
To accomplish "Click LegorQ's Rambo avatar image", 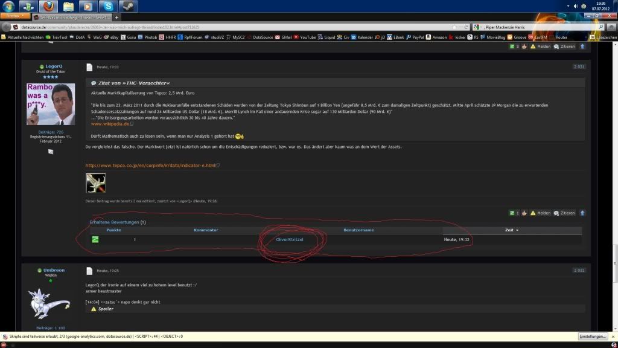I will (51, 104).
